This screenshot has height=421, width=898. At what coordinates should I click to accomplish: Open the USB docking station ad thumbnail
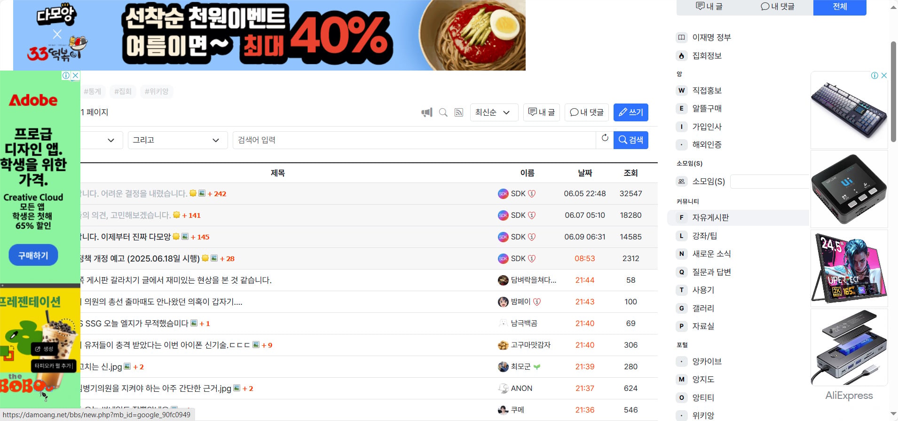[849, 347]
